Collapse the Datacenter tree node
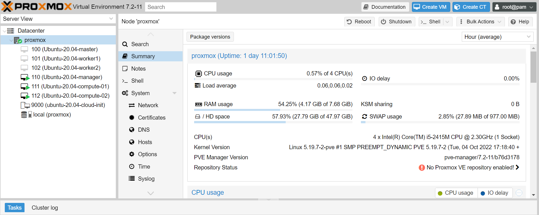 tap(4, 31)
